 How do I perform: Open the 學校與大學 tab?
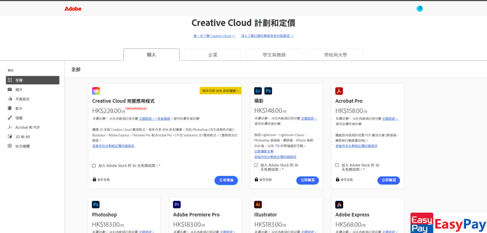(335, 54)
